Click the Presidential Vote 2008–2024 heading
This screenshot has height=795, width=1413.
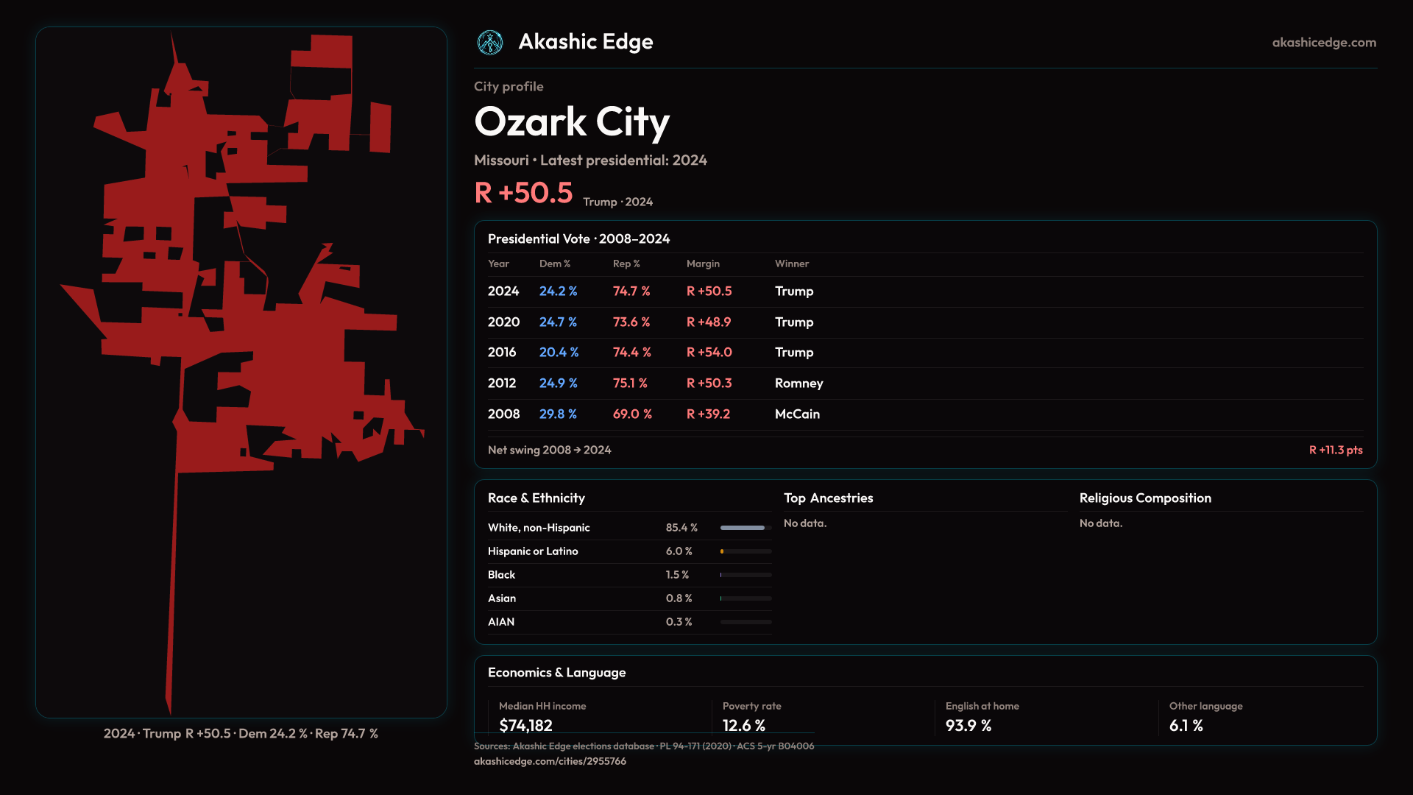coord(578,239)
